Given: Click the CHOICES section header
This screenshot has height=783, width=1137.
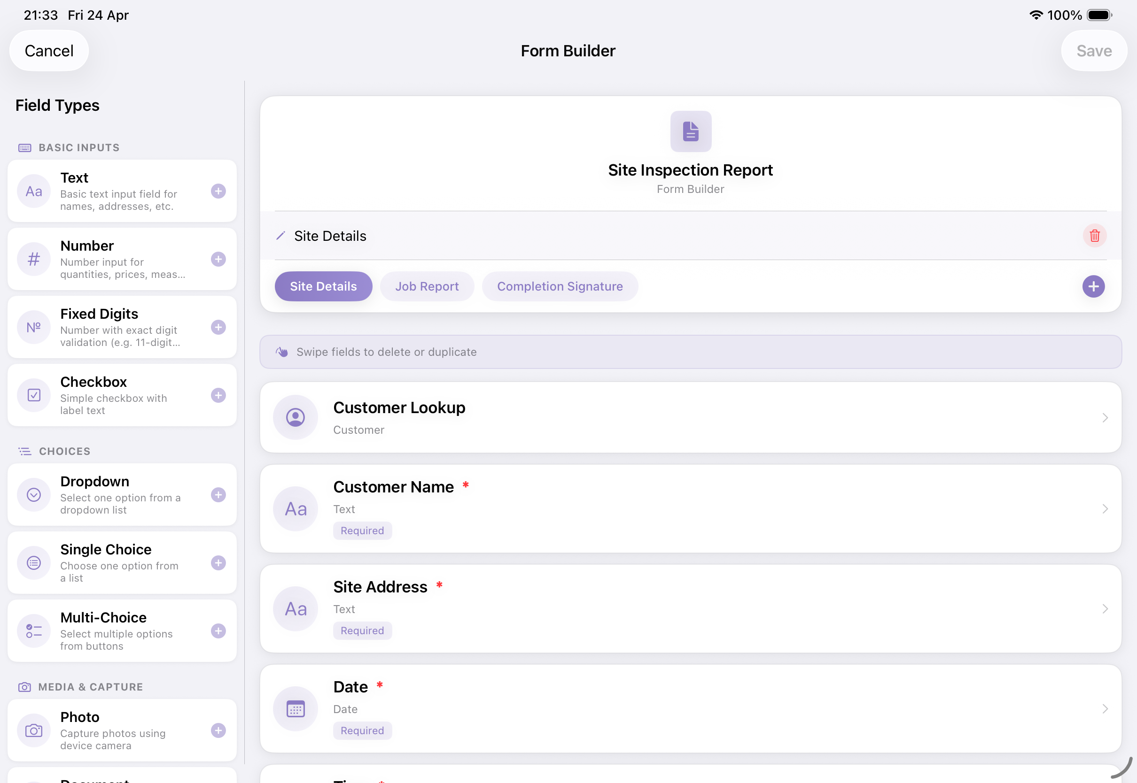Looking at the screenshot, I should [65, 452].
